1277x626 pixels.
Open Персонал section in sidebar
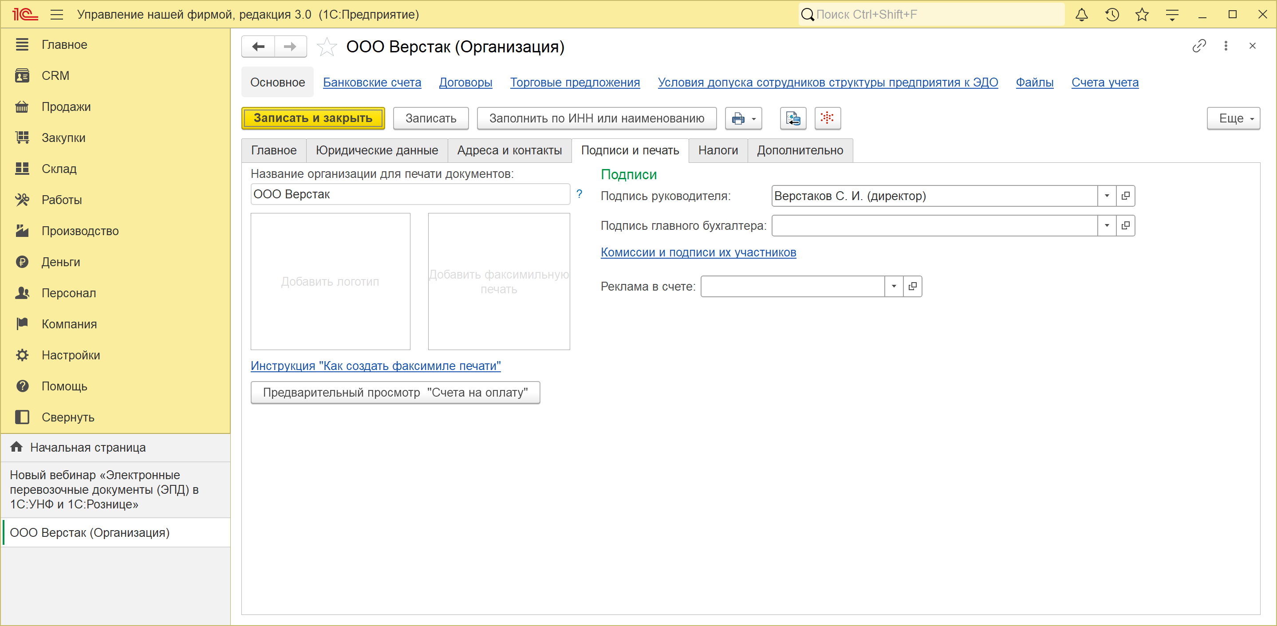(x=115, y=293)
